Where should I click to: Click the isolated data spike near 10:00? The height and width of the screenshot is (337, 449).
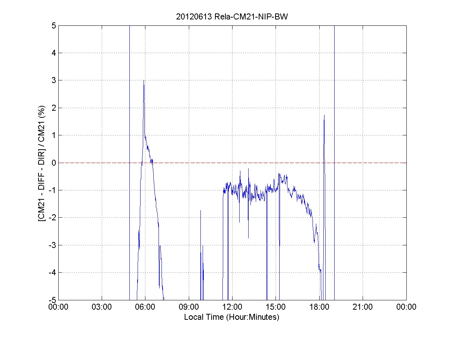(x=201, y=213)
